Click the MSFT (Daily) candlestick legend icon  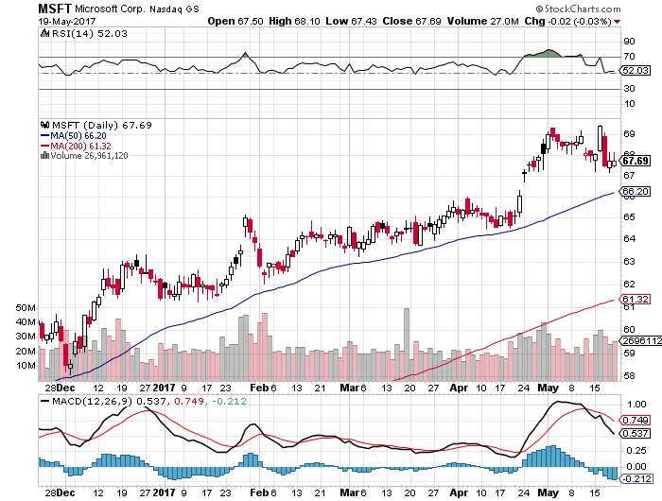44,124
